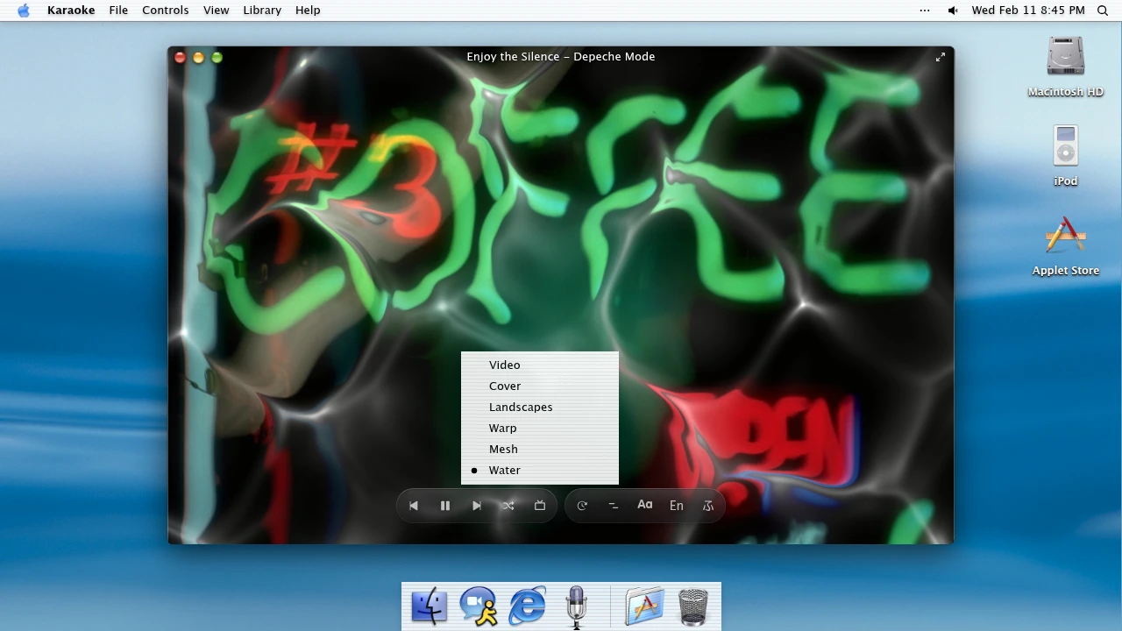Click the Japanese character translation icon
This screenshot has height=631, width=1122.
coord(708,506)
